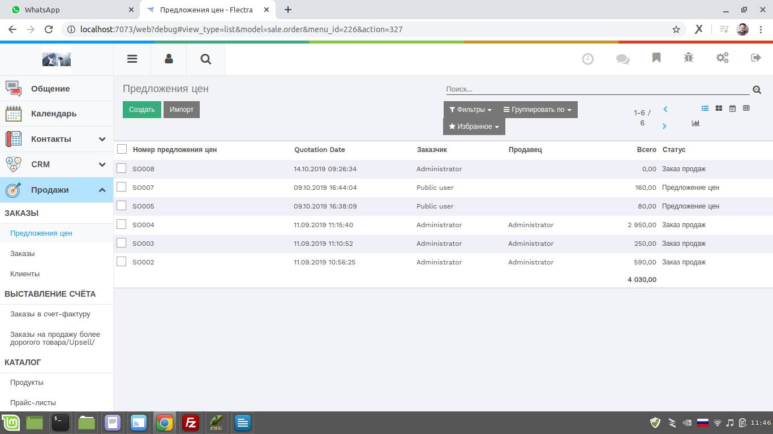Open the hamburger menu in top bar
Viewport: 773px width, 434px height.
[132, 59]
